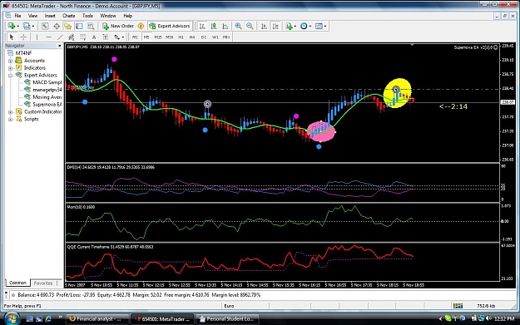Expand the Custom Indicators tree node
Image resolution: width=520 pixels, height=325 pixels.
10,112
